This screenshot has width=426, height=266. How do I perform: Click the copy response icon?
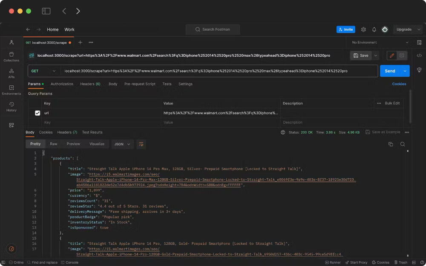point(391,144)
